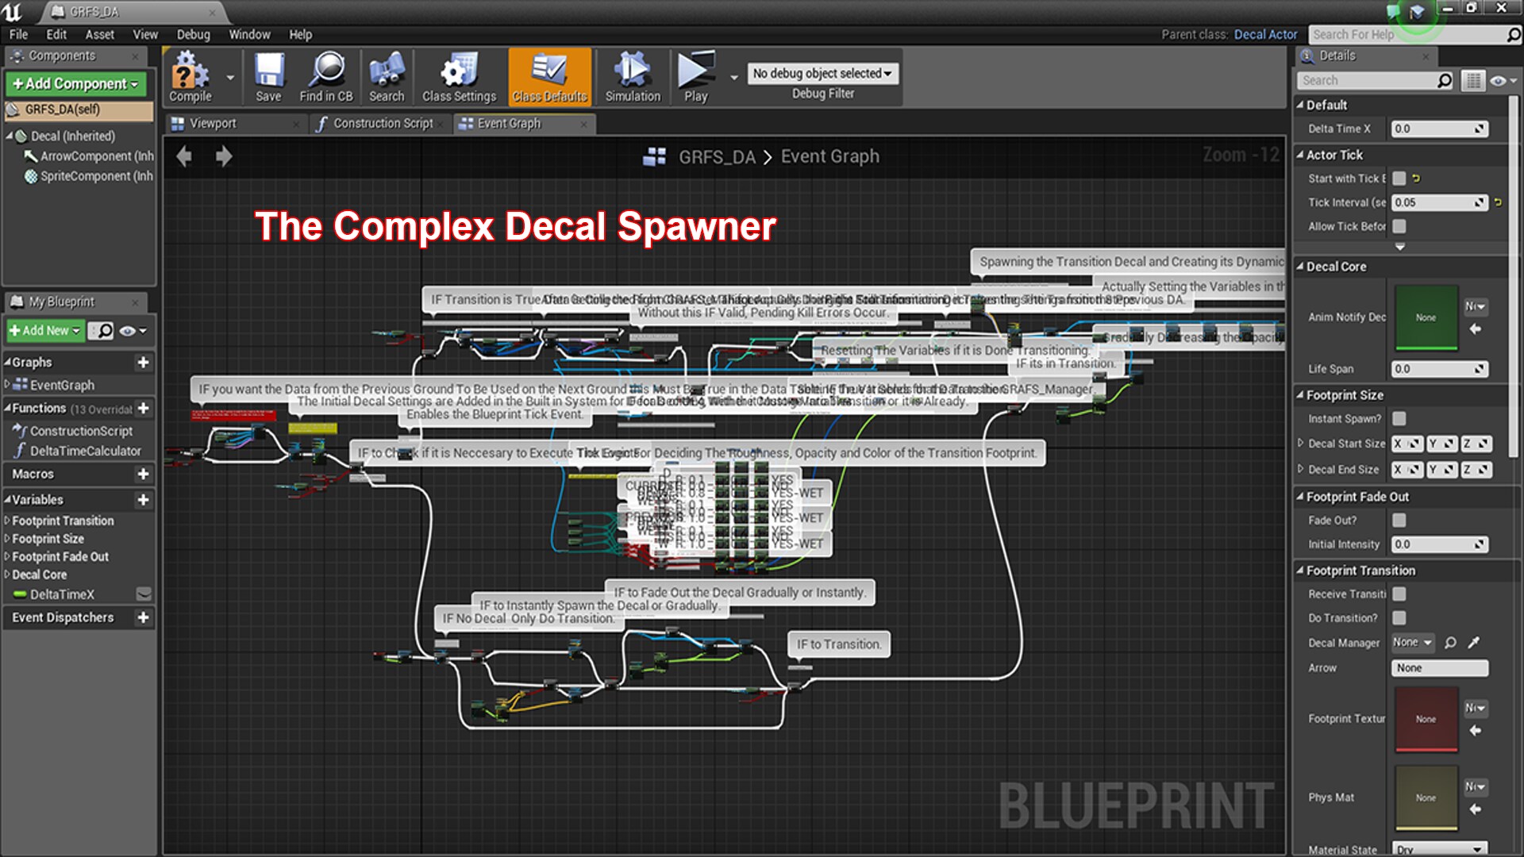
Task: Add a new graph with plus icon
Action: point(143,363)
